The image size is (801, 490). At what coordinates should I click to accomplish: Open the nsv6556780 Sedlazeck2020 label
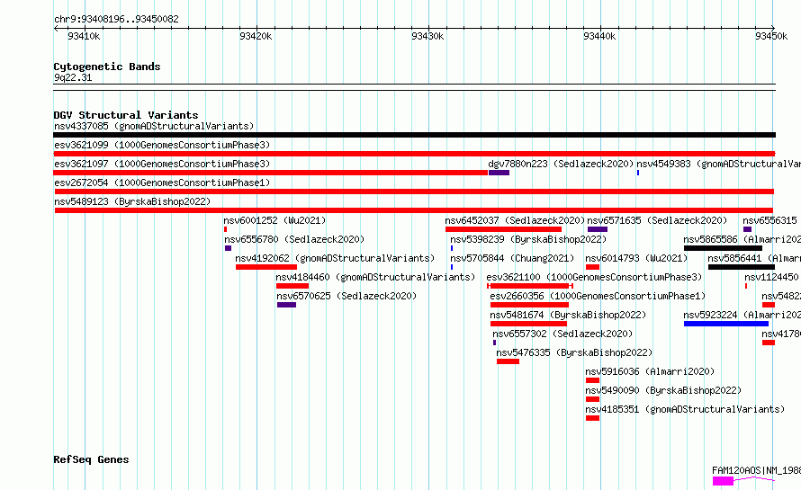coord(294,239)
